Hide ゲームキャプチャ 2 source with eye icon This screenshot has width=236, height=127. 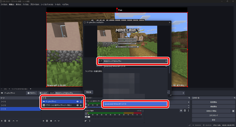click(x=78, y=102)
